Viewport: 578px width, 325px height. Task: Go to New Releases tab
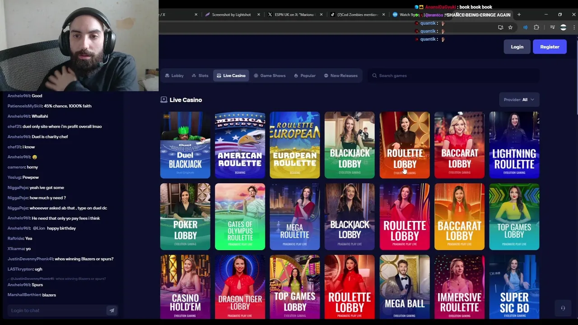click(x=341, y=75)
